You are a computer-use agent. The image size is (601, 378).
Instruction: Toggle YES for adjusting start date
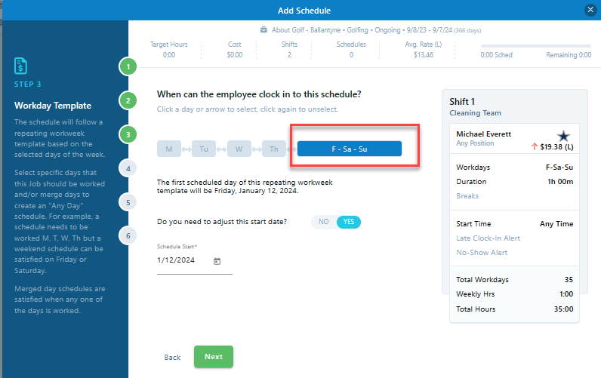coord(348,222)
